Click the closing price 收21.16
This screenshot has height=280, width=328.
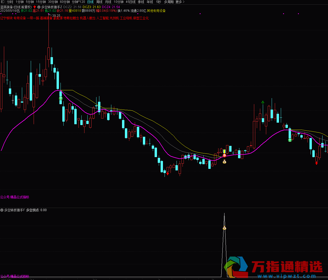62,11
